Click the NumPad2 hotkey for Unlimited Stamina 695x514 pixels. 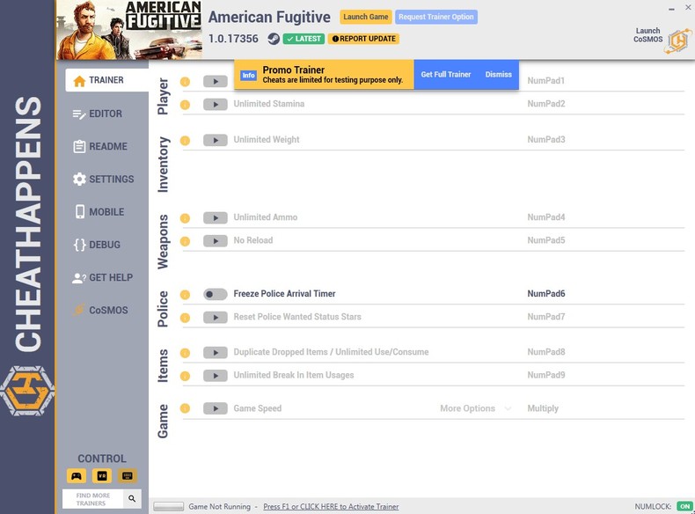point(546,104)
